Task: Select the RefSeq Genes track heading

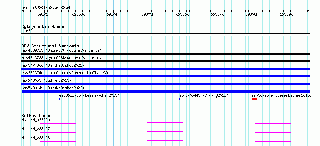Action: (37, 116)
